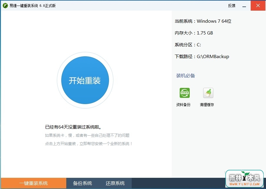Switch to the 备份系统 tab
This screenshot has height=189, width=266.
click(82, 183)
